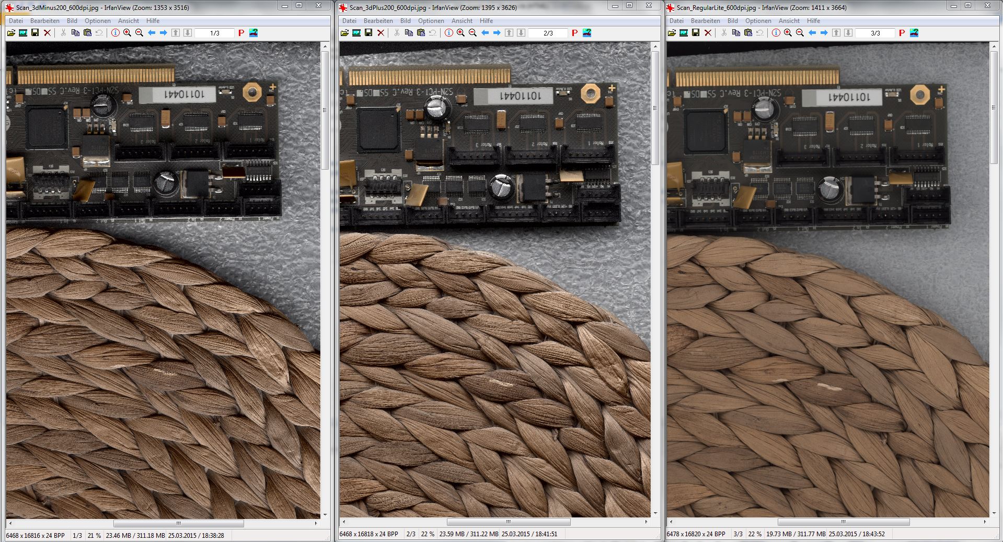The height and width of the screenshot is (542, 1003).
Task: Delete file red X in Scan_3dPlus200 window
Action: (x=381, y=33)
